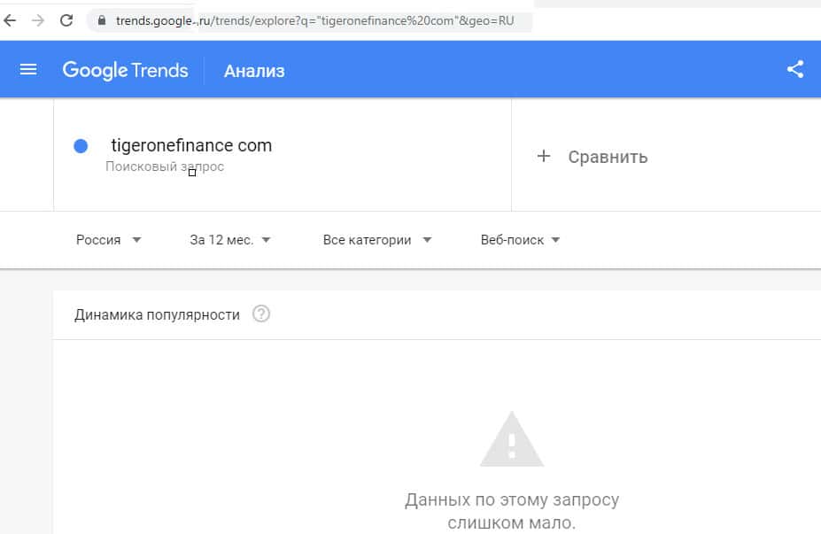Click the plus icon beside Сравнить
821x534 pixels.
(x=544, y=157)
